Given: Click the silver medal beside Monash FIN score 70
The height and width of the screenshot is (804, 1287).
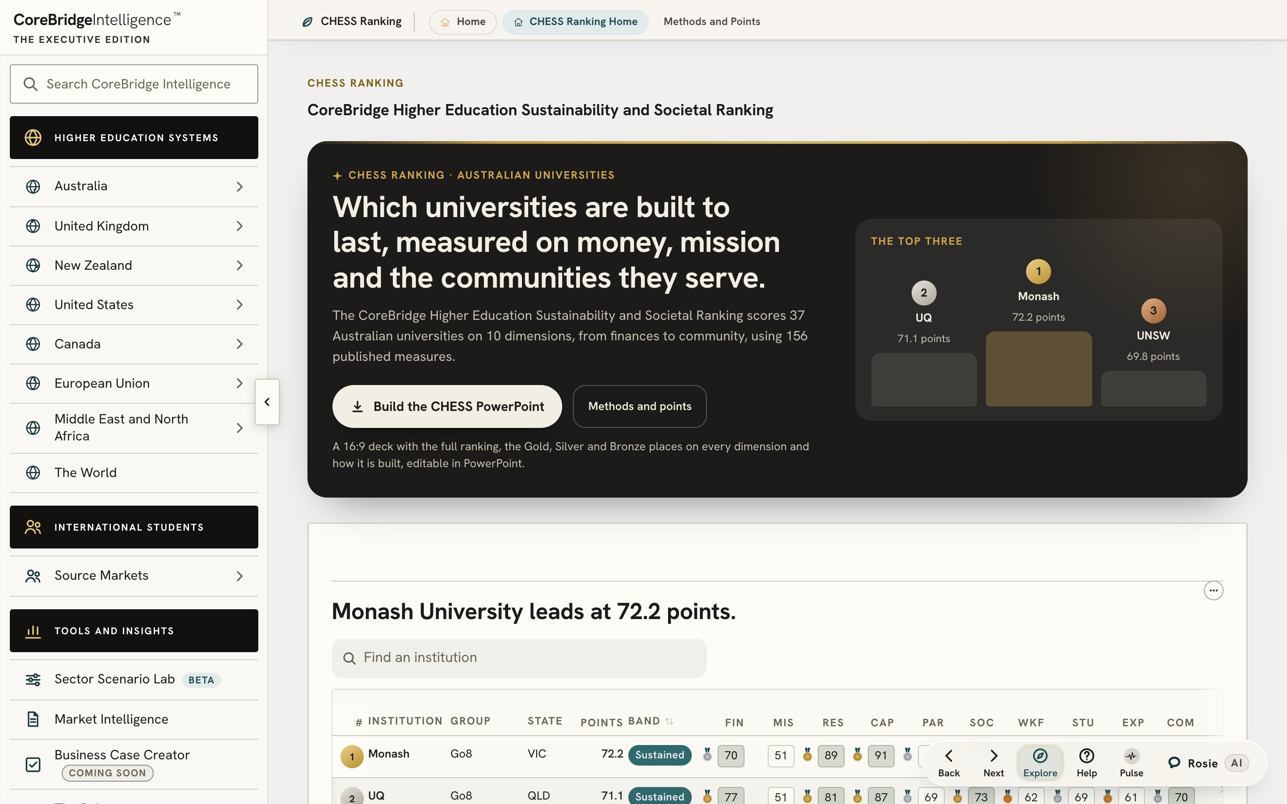Looking at the screenshot, I should point(707,754).
